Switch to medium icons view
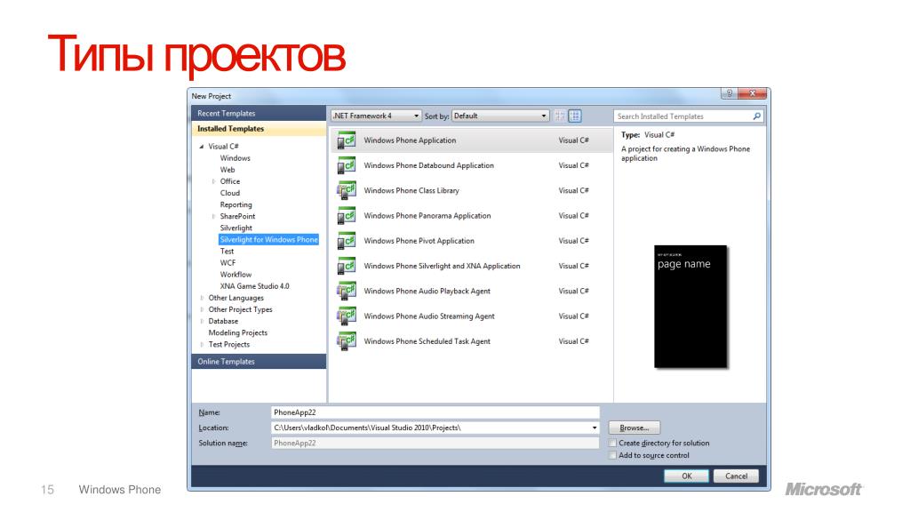This screenshot has height=512, width=910. click(575, 116)
